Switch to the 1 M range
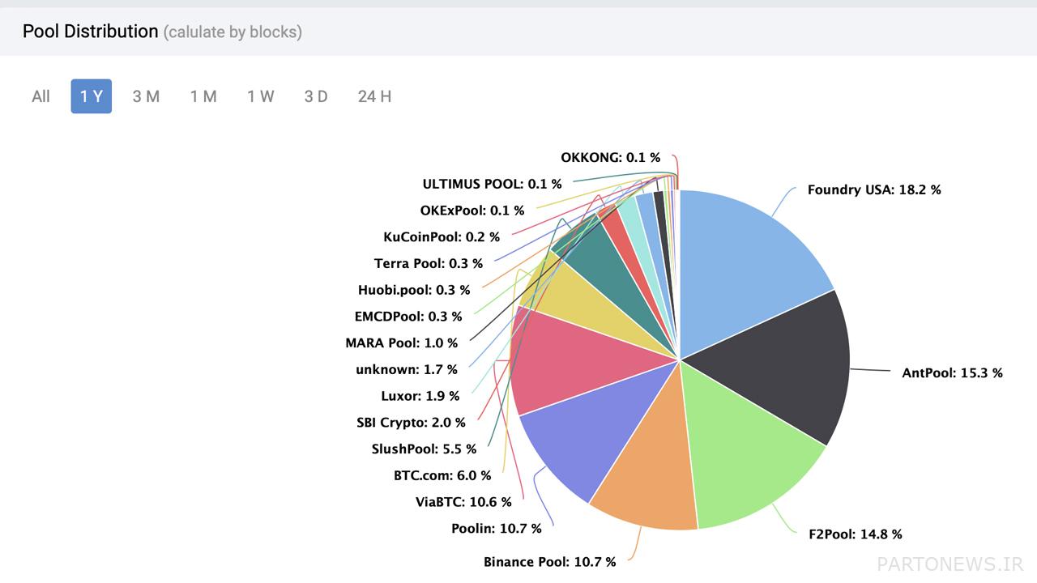The width and height of the screenshot is (1037, 583). (x=203, y=96)
